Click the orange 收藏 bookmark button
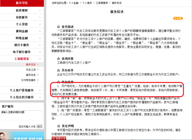Image resolution: width=192 pixels, height=140 pixels. 178,18
